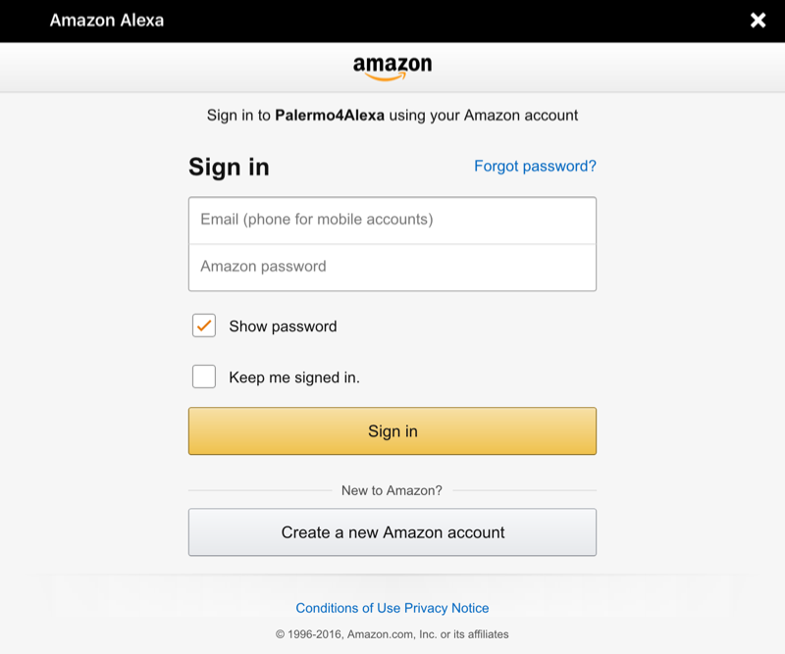785x654 pixels.
Task: Click the bold Palermo4Alexa skill name
Action: click(330, 116)
